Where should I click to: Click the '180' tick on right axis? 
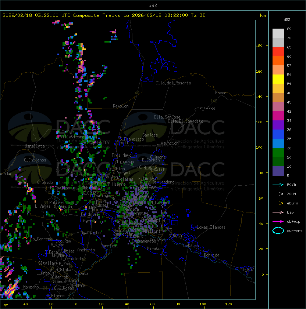tap(259, 46)
